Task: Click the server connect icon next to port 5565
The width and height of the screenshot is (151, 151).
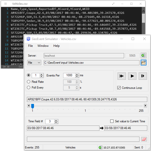Action: point(143,56)
